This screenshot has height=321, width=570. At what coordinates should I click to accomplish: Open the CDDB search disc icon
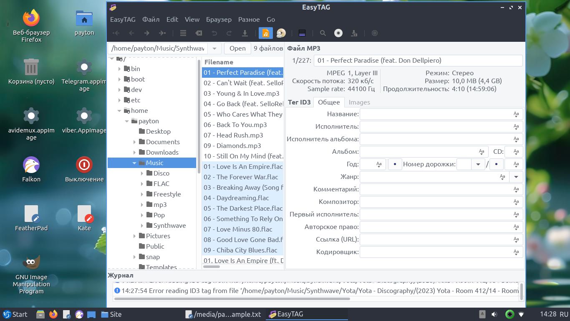coord(338,33)
